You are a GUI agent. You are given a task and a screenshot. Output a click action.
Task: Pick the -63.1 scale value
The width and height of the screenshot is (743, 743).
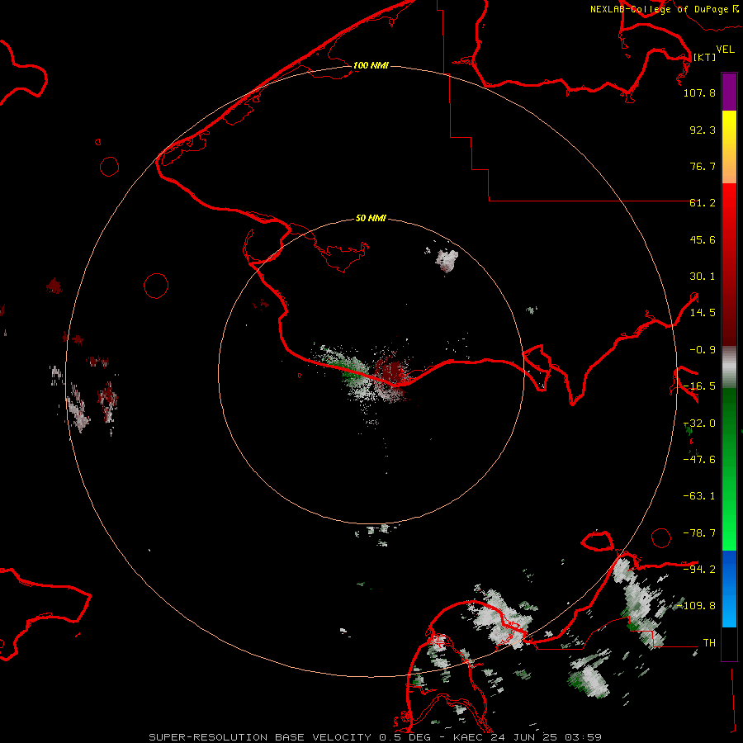point(699,496)
